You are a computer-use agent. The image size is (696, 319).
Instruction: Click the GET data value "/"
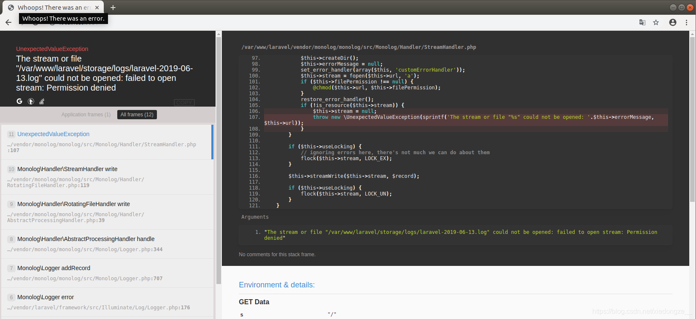coord(332,314)
